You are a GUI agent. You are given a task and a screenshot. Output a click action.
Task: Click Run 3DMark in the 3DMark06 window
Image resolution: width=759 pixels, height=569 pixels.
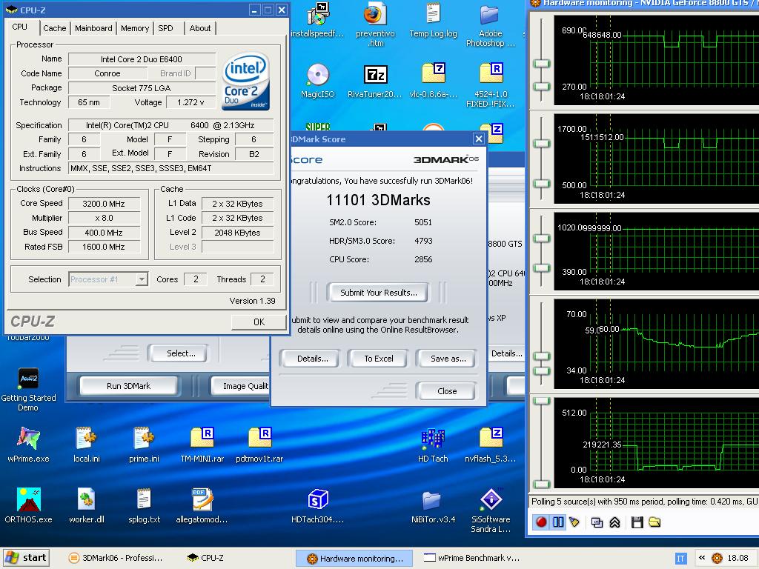click(x=129, y=385)
